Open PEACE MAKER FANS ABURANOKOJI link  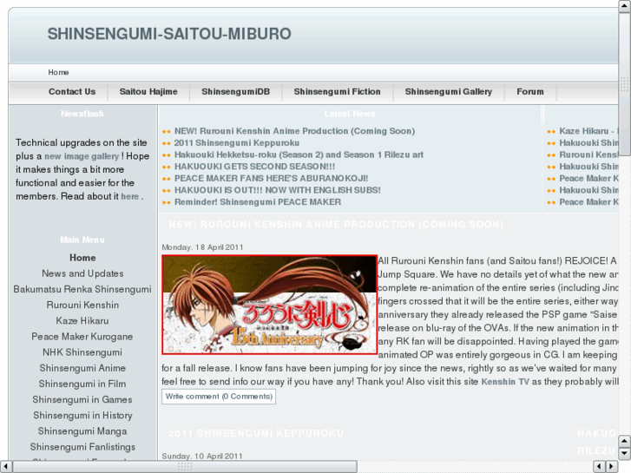pyautogui.click(x=271, y=178)
